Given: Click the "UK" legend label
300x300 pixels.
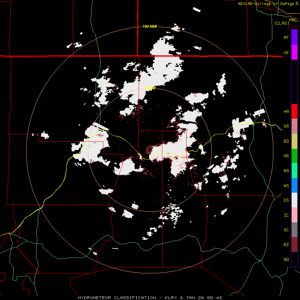Looking at the screenshot, I should click(286, 52).
